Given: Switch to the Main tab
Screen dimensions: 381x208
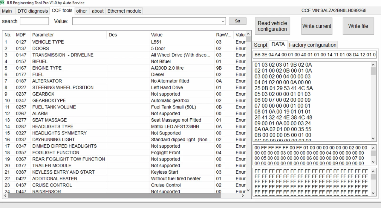Looking at the screenshot, I should 7,11.
